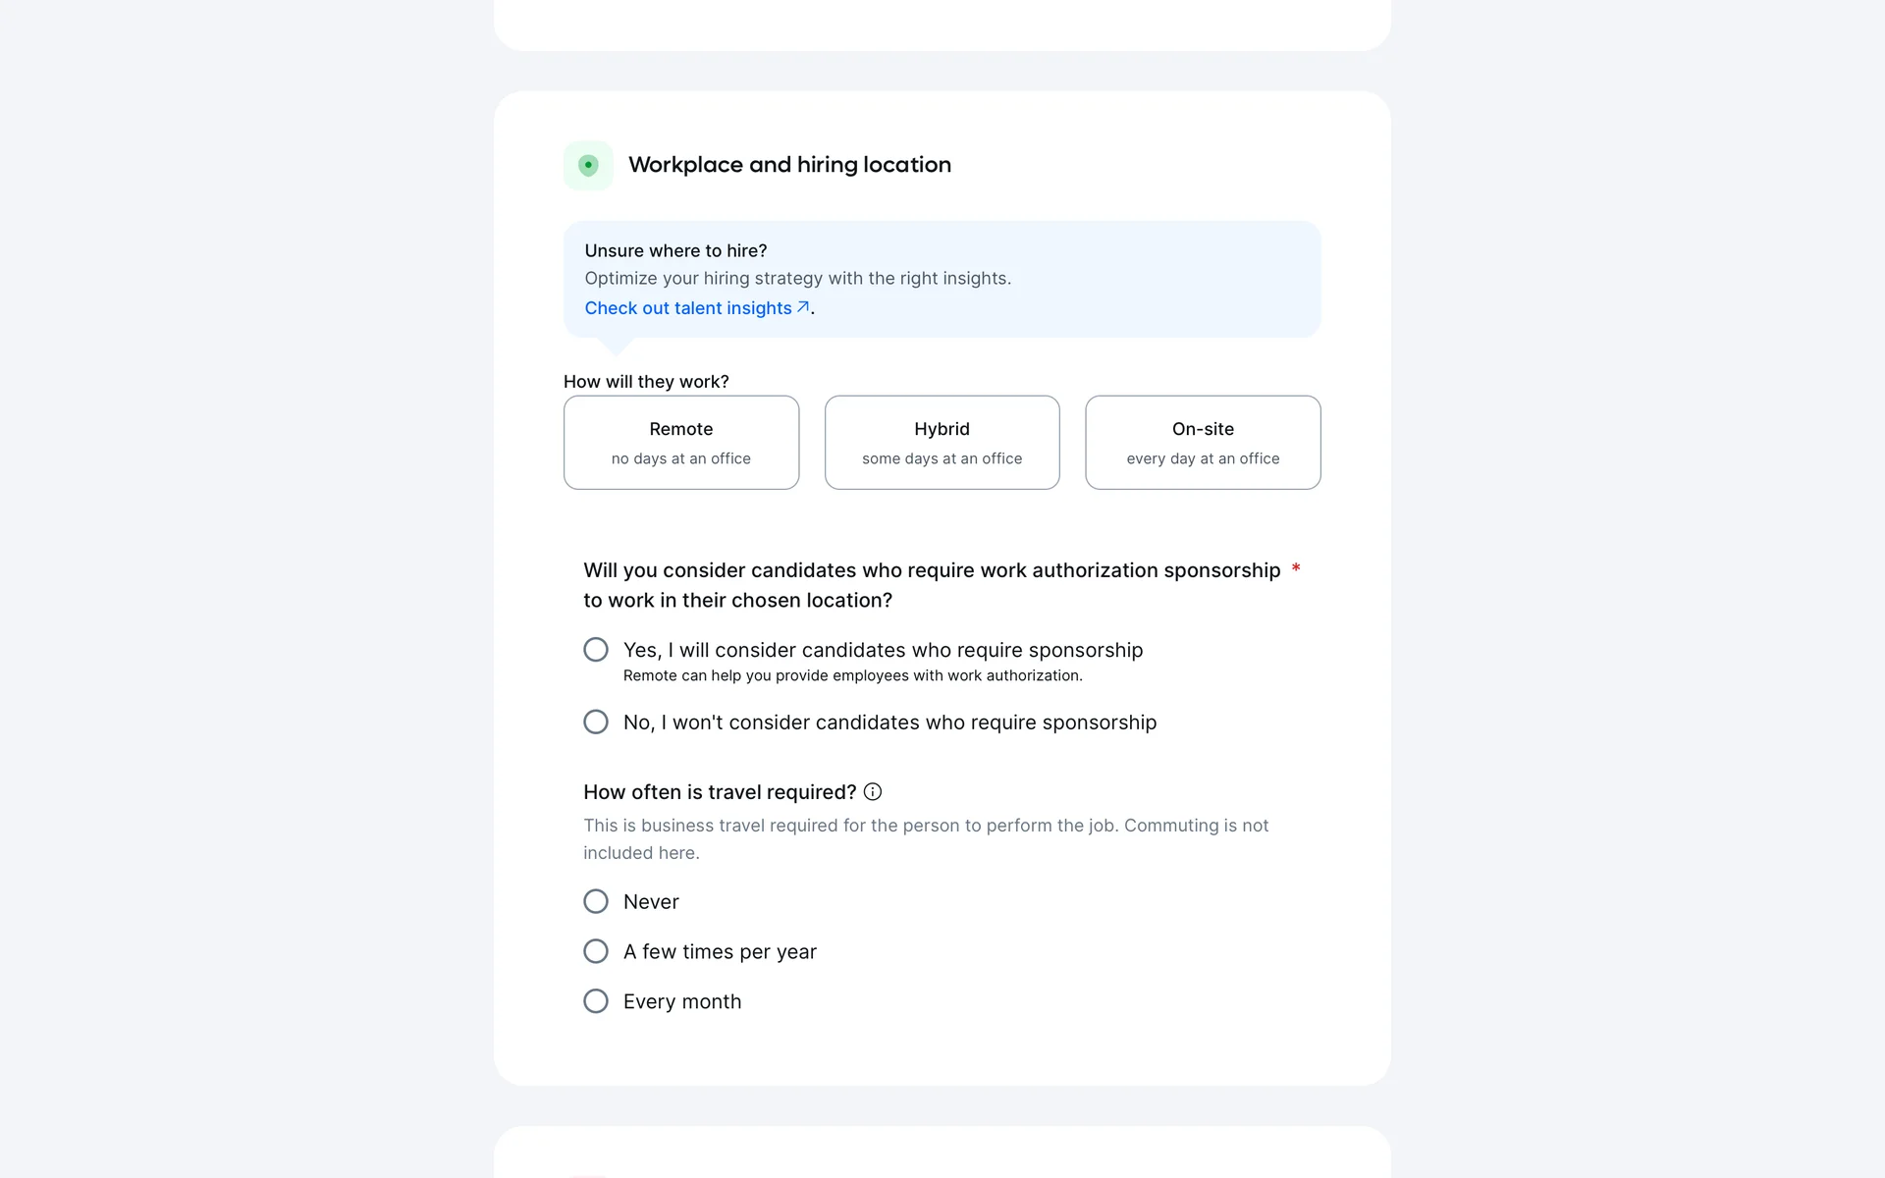Select the Remote work option card
Image resolution: width=1885 pixels, height=1178 pixels.
pos(680,443)
